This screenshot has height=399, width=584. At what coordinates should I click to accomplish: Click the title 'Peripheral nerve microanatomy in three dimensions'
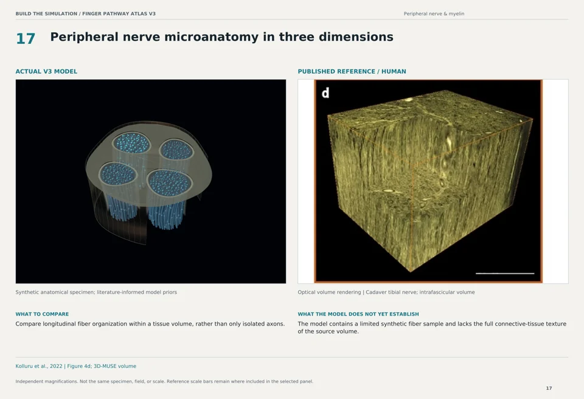[x=221, y=37]
